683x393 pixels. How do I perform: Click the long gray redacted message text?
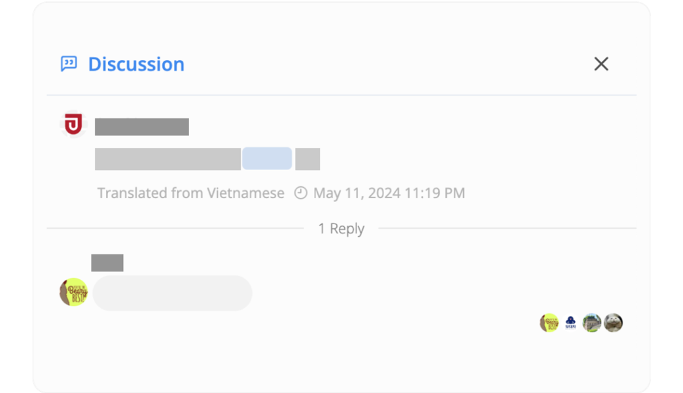pos(167,159)
